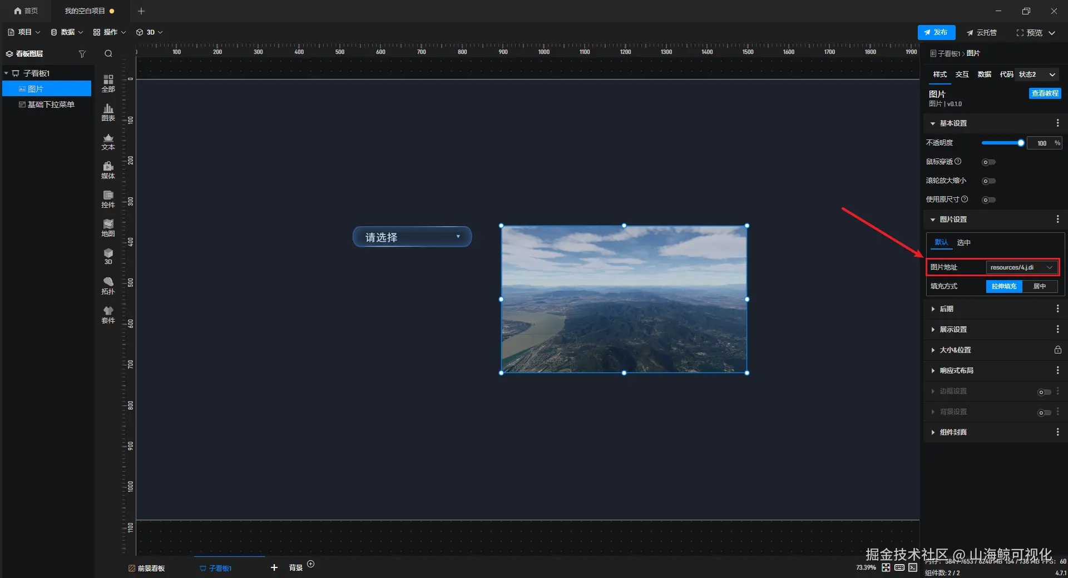Open 响应式布局 more options menu
The width and height of the screenshot is (1068, 578).
[x=1057, y=370]
